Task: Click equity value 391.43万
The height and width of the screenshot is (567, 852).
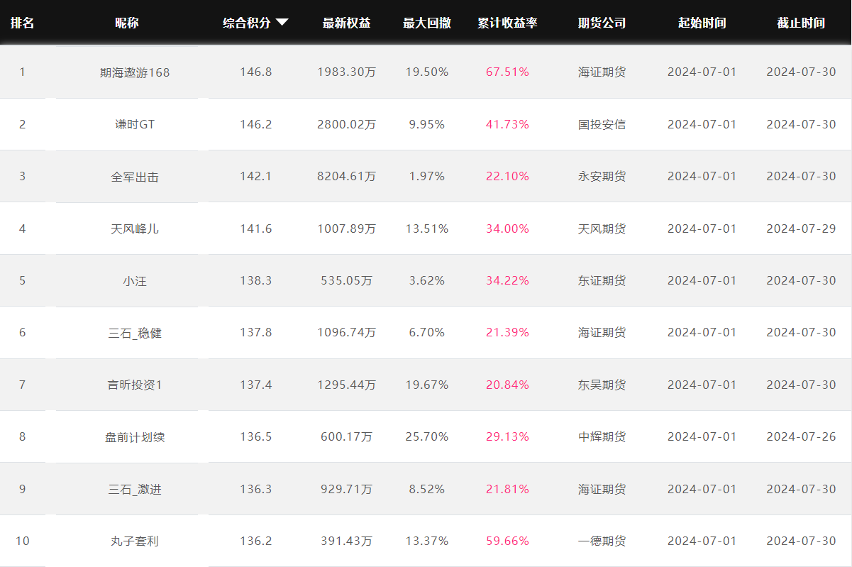Action: coord(347,541)
